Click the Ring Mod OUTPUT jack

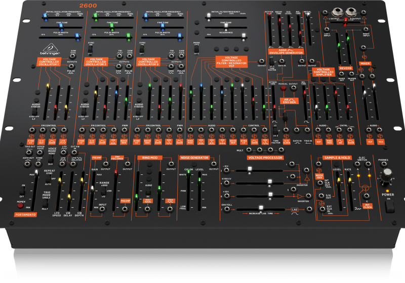click(171, 164)
